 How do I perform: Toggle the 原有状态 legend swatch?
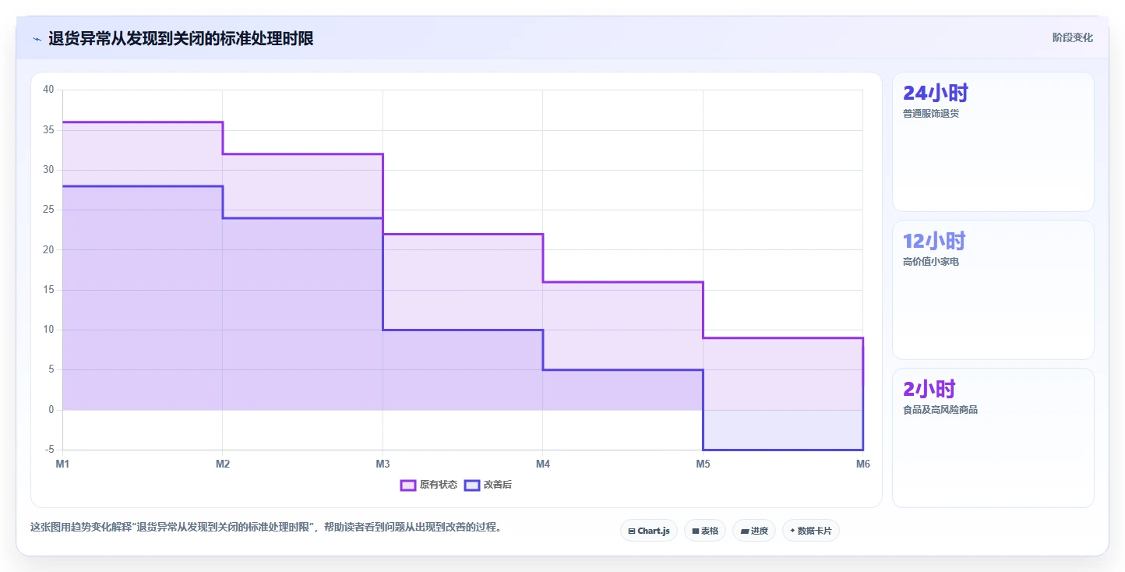coord(407,485)
